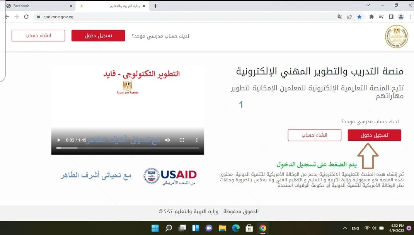Click the reading list media icon
Screen dimensions: 414x235
pyautogui.click(x=380, y=17)
